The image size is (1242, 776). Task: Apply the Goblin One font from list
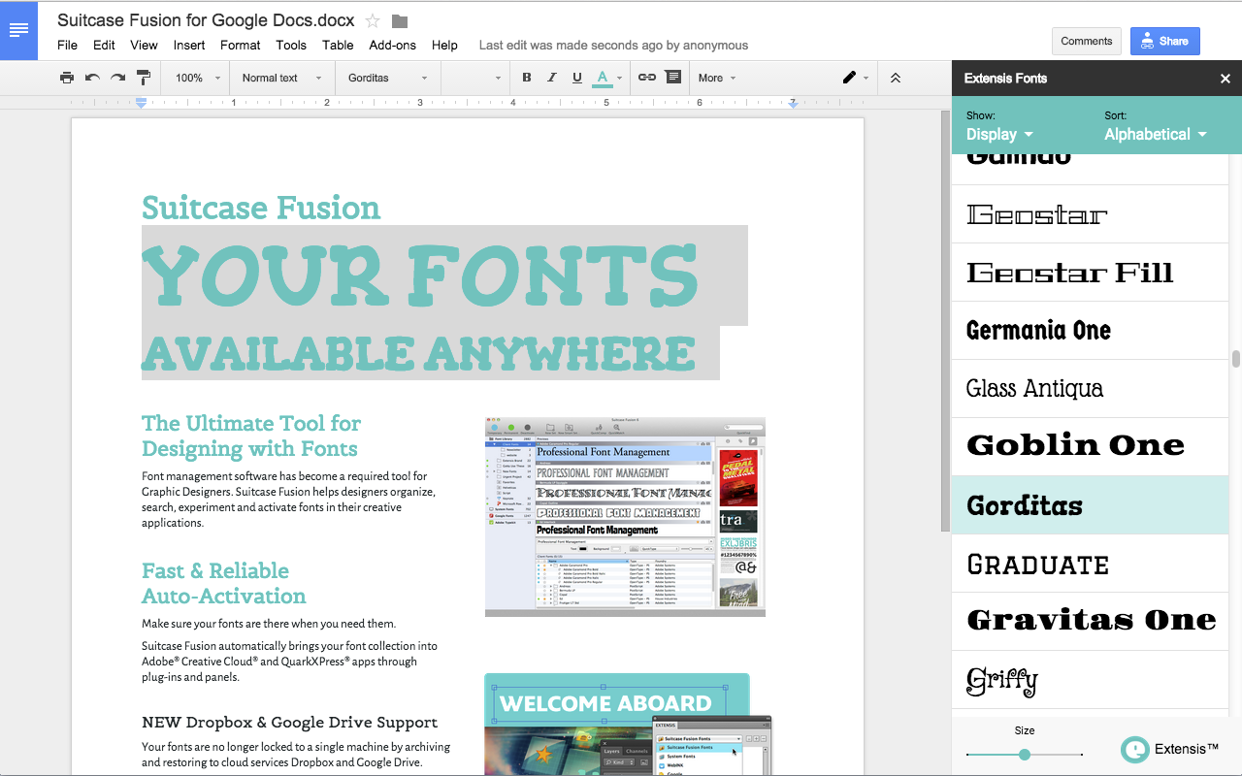click(1075, 446)
